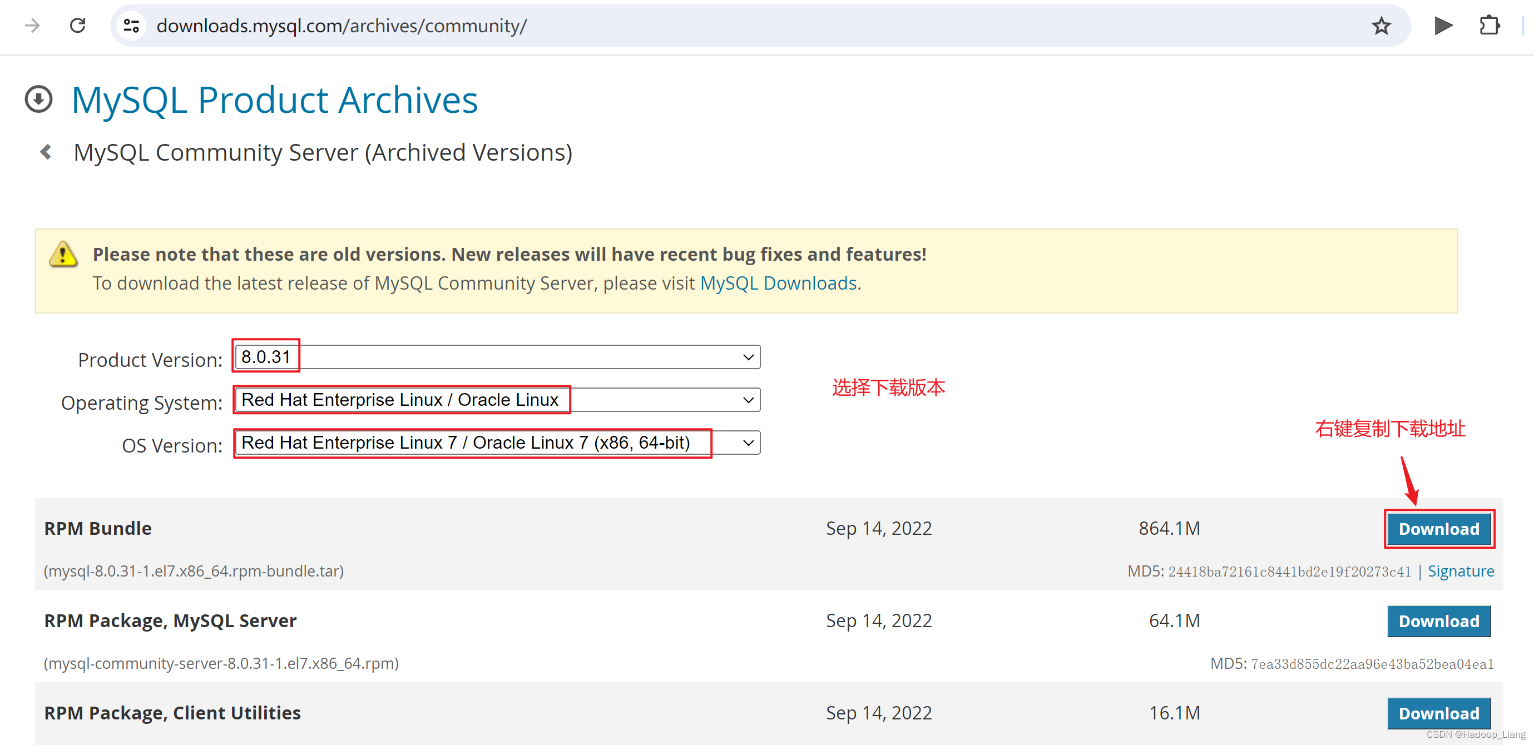
Task: Open the Product Version dropdown
Action: [x=497, y=357]
